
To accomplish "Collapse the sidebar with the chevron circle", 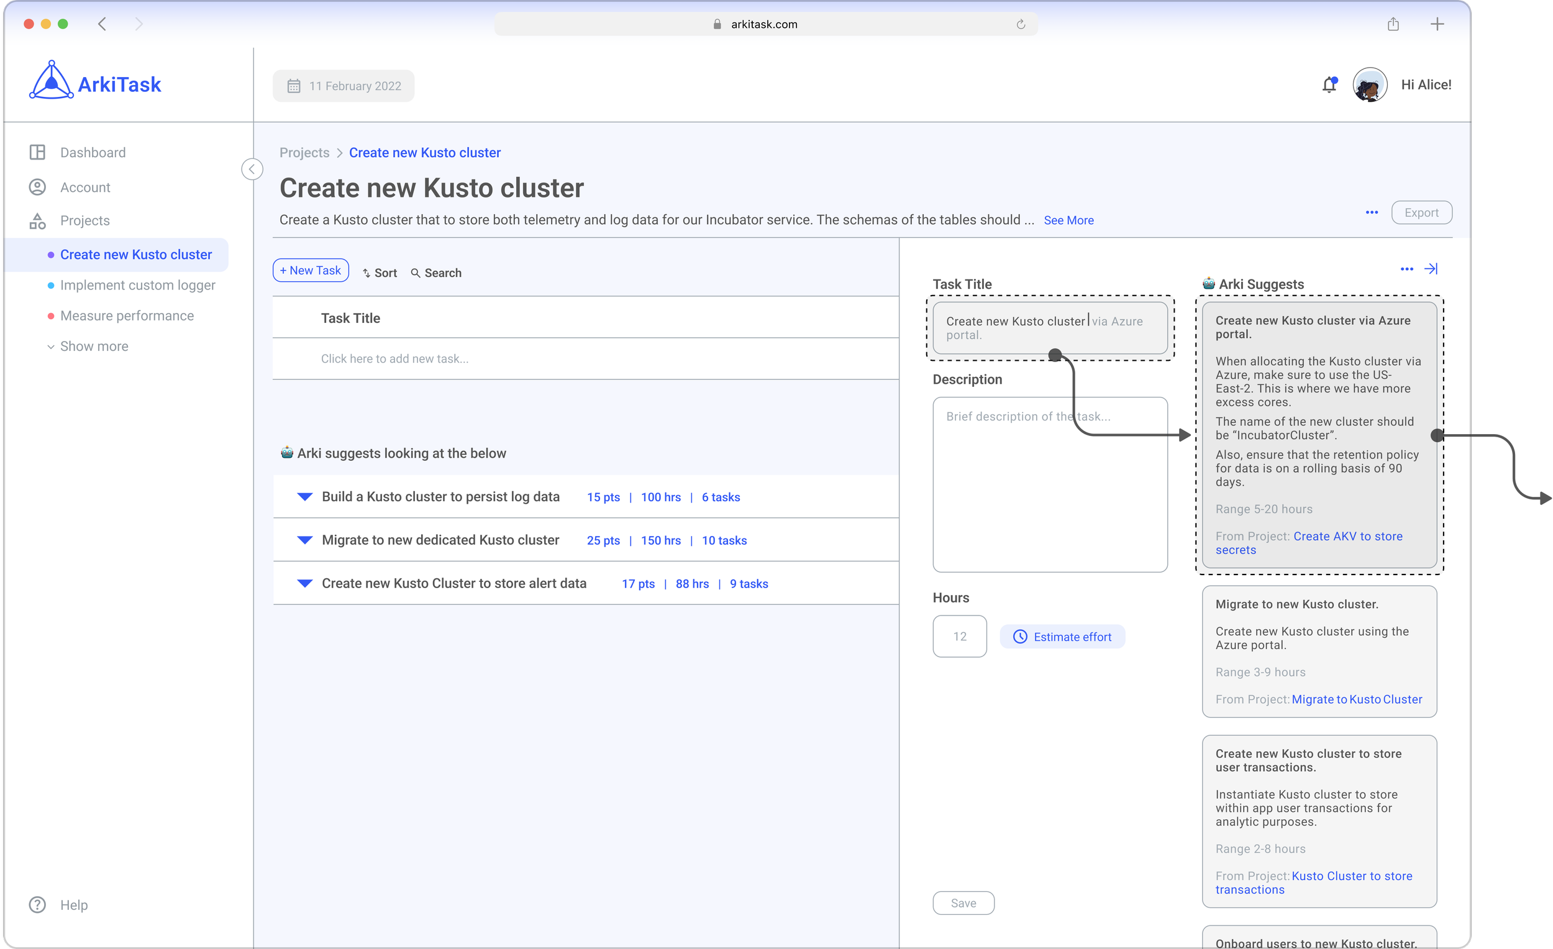I will pyautogui.click(x=252, y=169).
